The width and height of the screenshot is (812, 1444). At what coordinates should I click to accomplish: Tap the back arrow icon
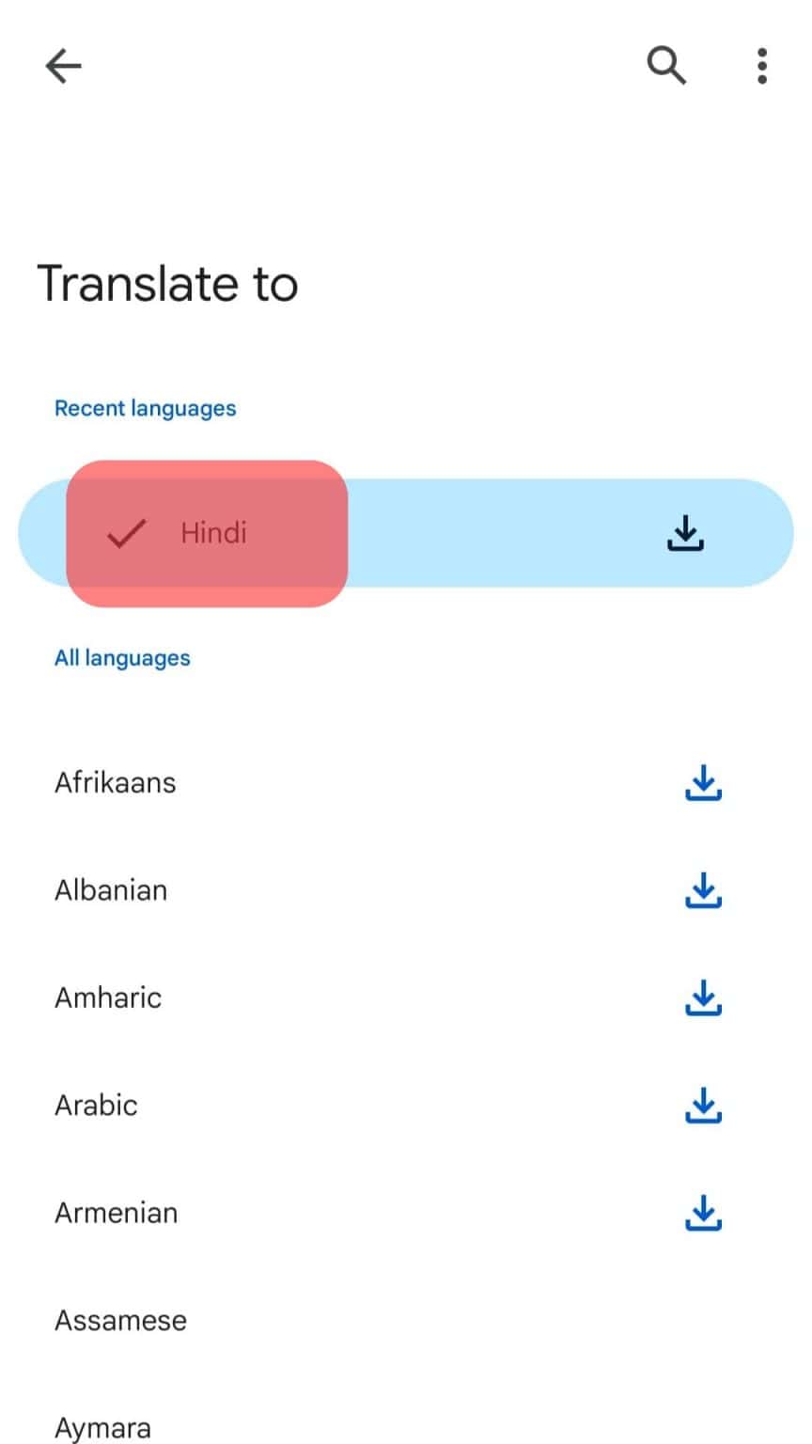coord(64,66)
